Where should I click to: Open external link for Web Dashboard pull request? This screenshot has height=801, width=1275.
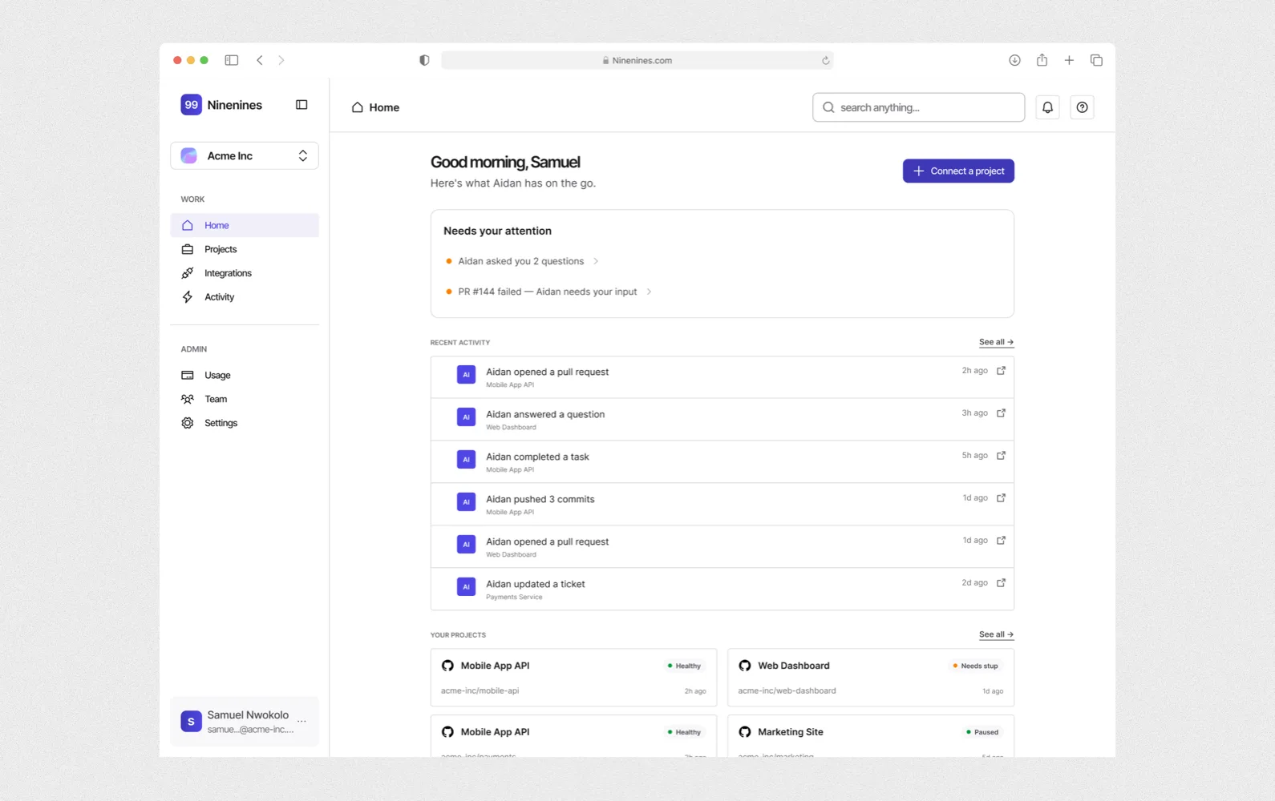[x=1001, y=541]
